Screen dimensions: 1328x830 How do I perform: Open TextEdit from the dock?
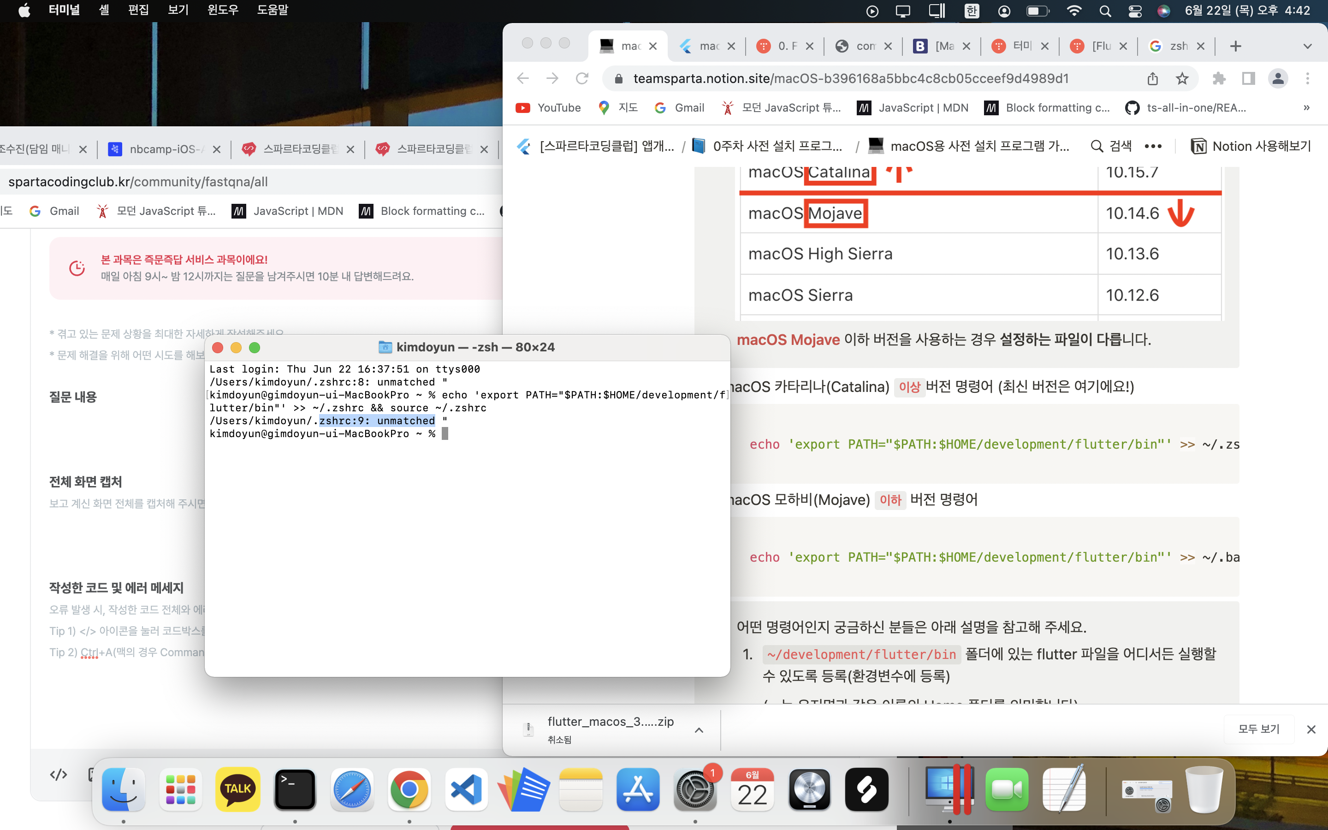click(1063, 789)
